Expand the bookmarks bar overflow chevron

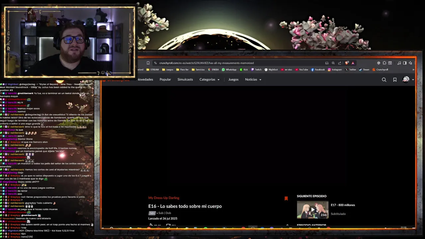[413, 70]
